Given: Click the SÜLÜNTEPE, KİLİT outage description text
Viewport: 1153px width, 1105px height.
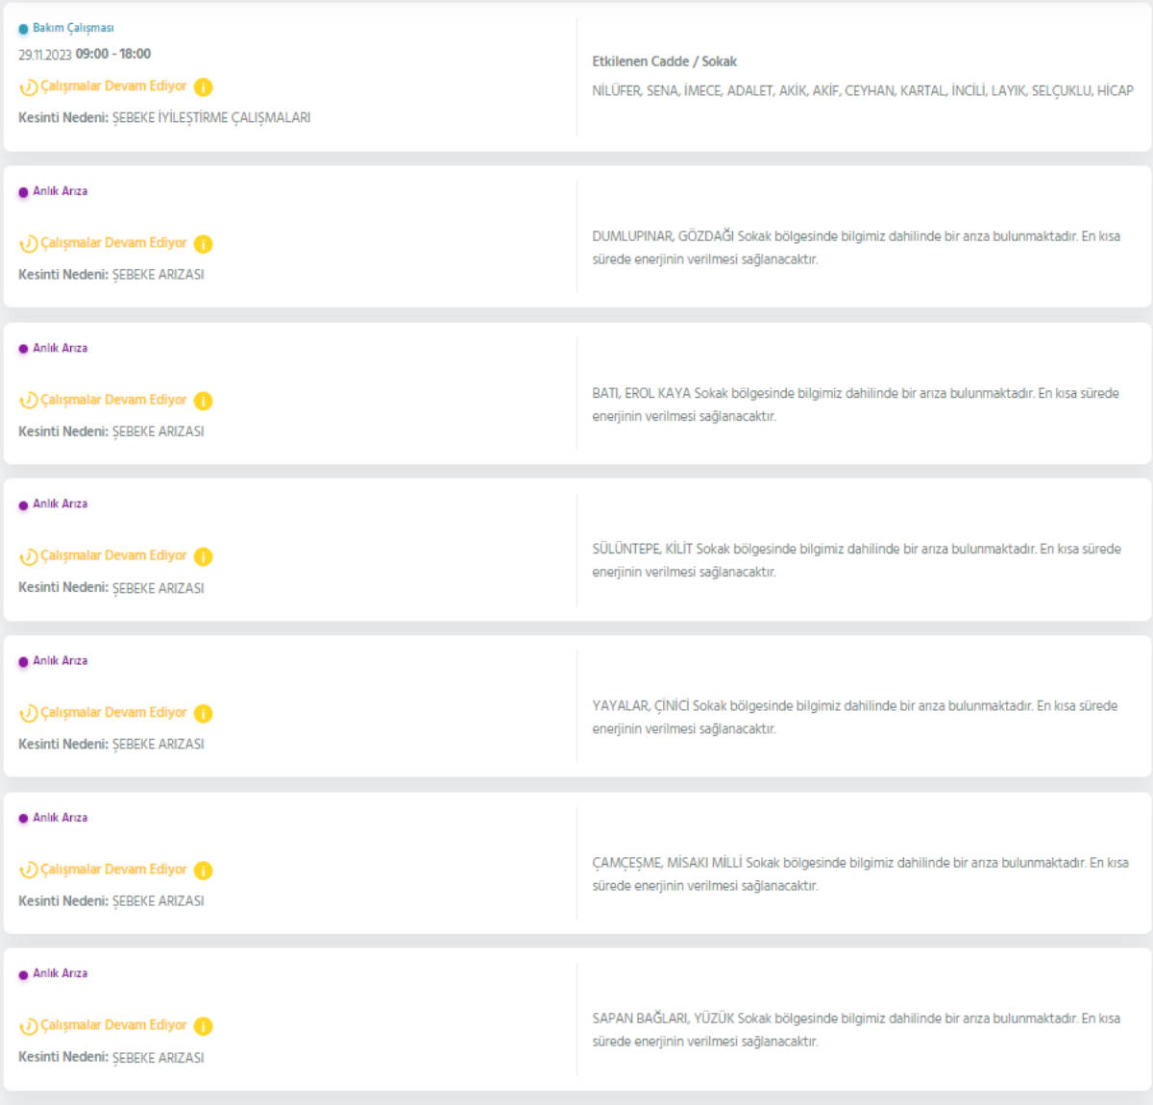Looking at the screenshot, I should tap(856, 560).
